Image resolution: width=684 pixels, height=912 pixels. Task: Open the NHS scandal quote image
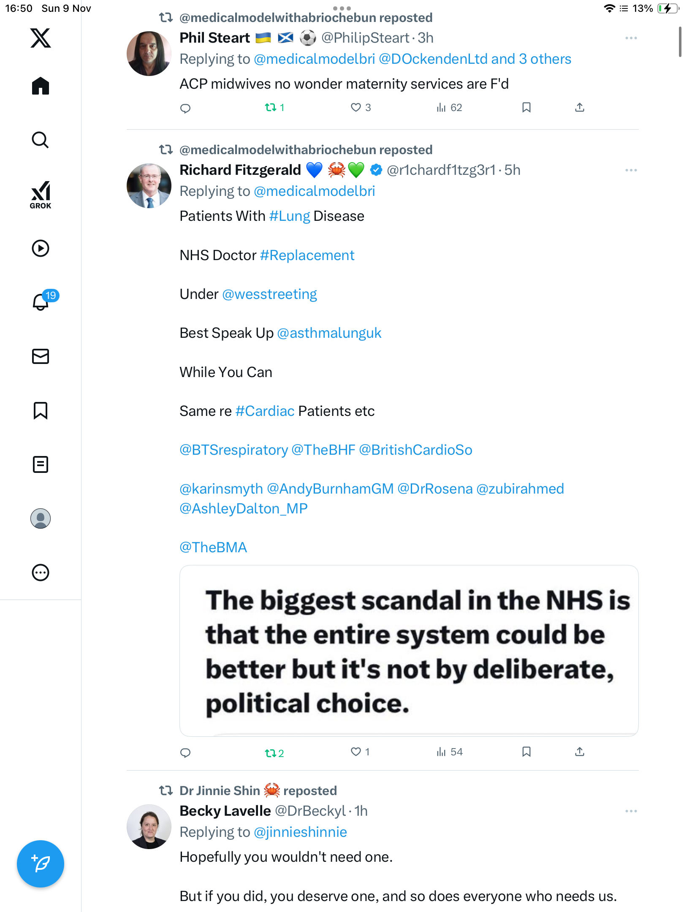click(409, 651)
